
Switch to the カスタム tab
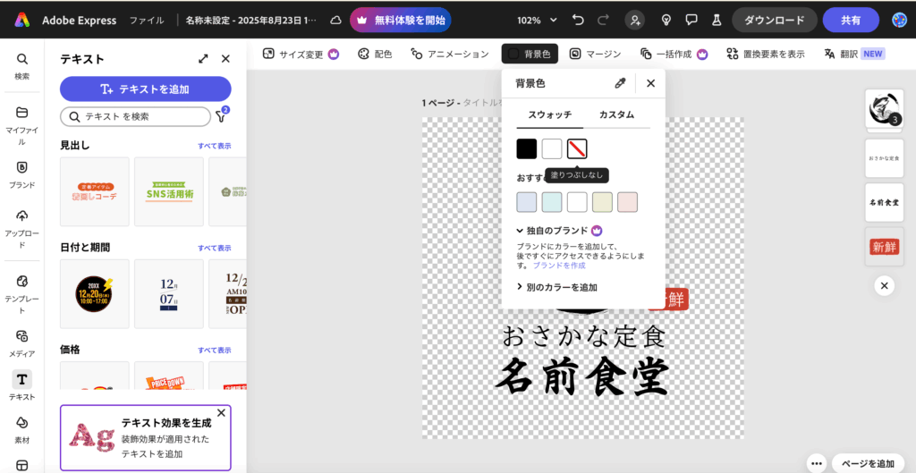point(616,115)
